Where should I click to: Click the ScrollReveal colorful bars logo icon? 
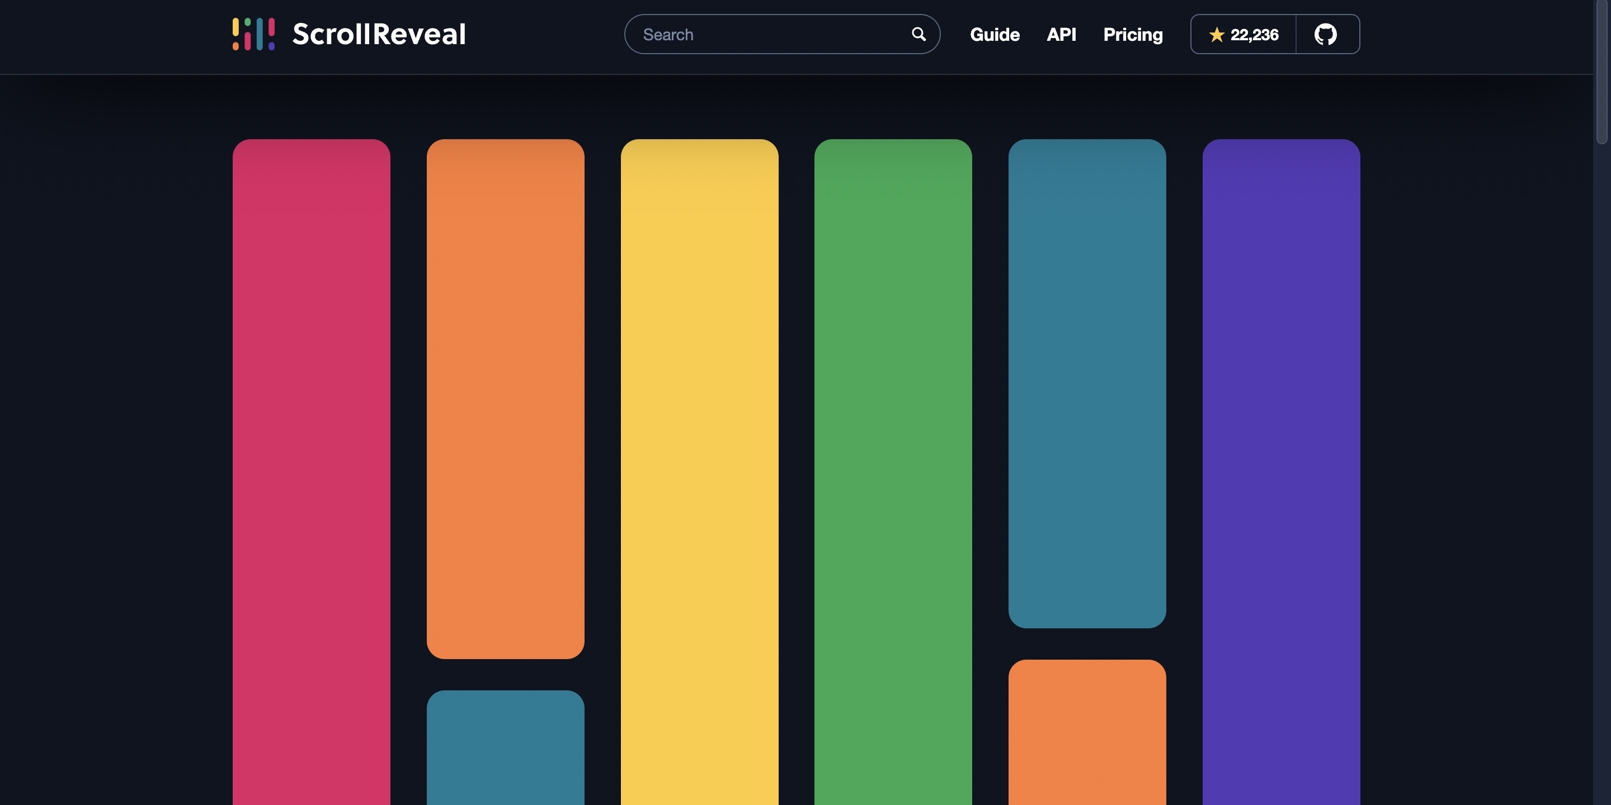pos(253,34)
